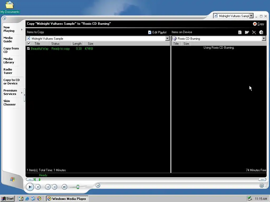Sort by the Length column header

point(77,43)
